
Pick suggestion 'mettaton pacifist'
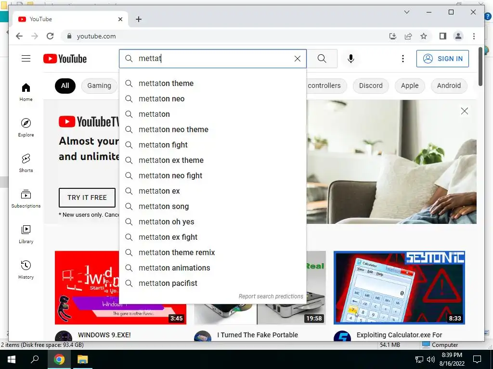tap(213, 283)
